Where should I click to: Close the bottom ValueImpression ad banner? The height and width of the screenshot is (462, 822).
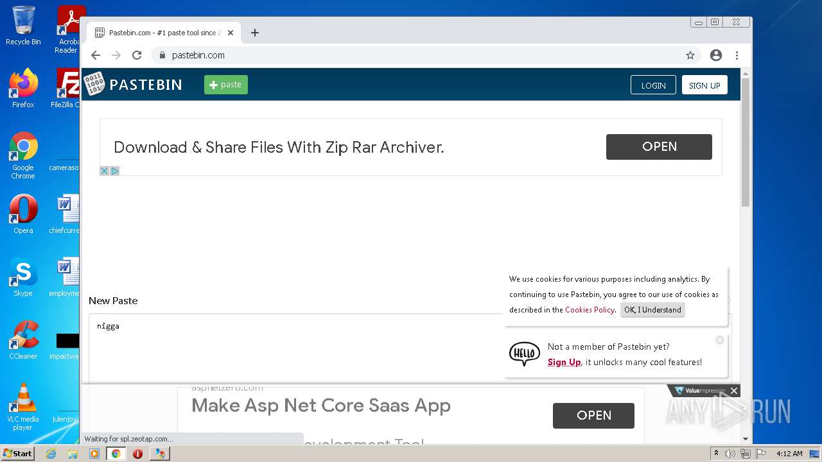pos(734,391)
